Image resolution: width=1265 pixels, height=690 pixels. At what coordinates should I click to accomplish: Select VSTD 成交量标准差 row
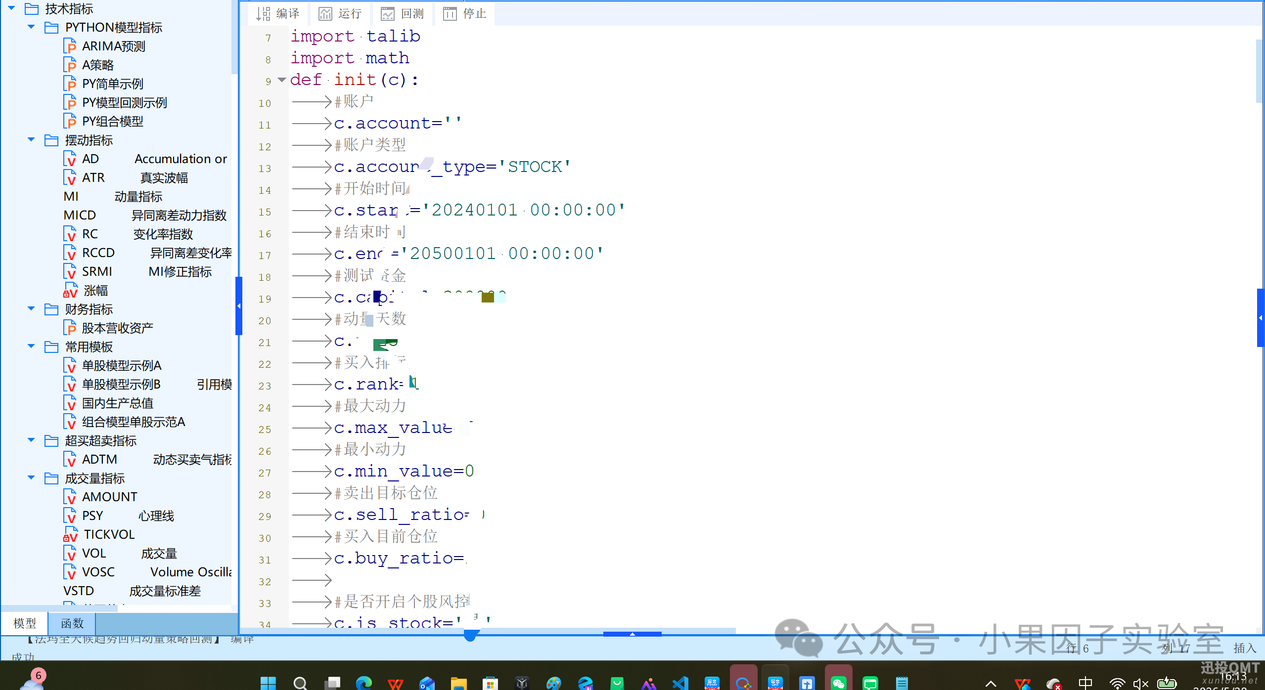132,591
